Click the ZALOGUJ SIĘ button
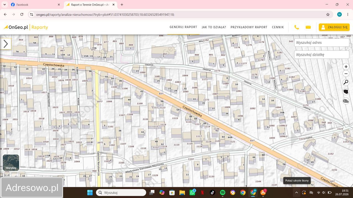The width and height of the screenshot is (353, 198). (334, 27)
